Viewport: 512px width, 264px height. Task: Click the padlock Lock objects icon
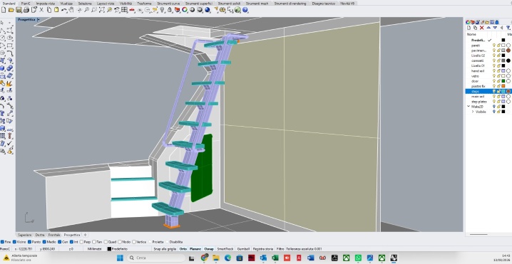pyautogui.click(x=170, y=10)
